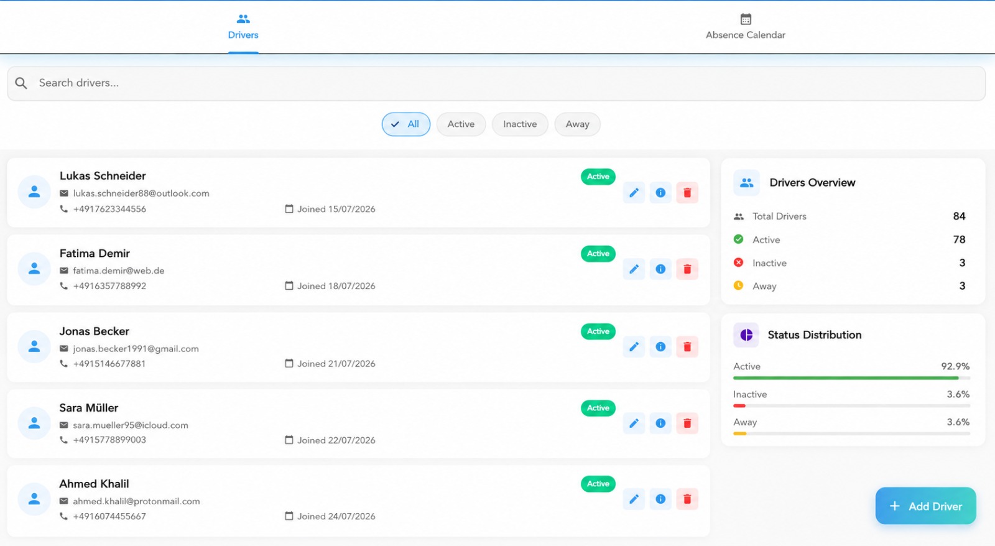Click the Drivers Overview people icon
Image resolution: width=995 pixels, height=546 pixels.
click(x=746, y=183)
